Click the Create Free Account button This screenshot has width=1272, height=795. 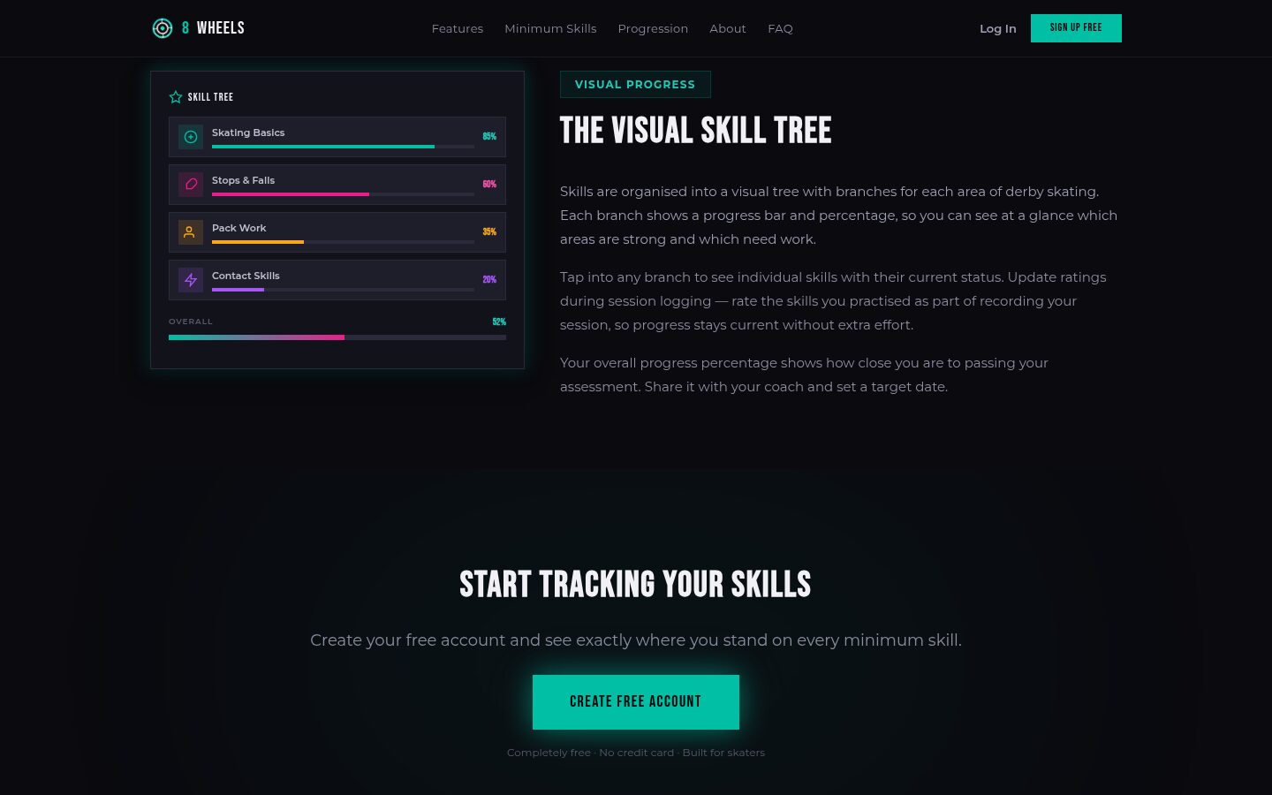point(636,702)
